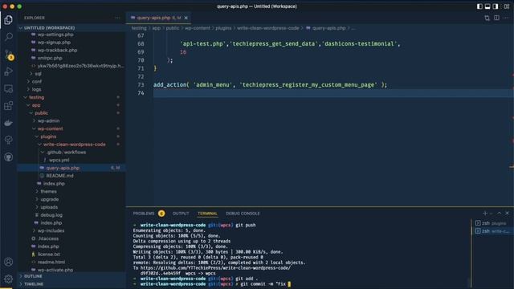Switch to the TERMINAL panel tab
This screenshot has height=289, width=514.
[x=207, y=214]
